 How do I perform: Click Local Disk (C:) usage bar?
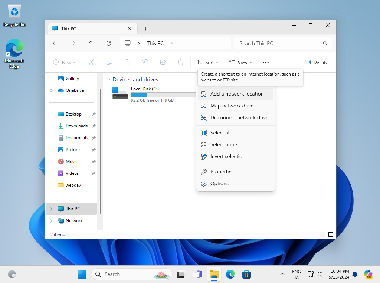tap(163, 94)
